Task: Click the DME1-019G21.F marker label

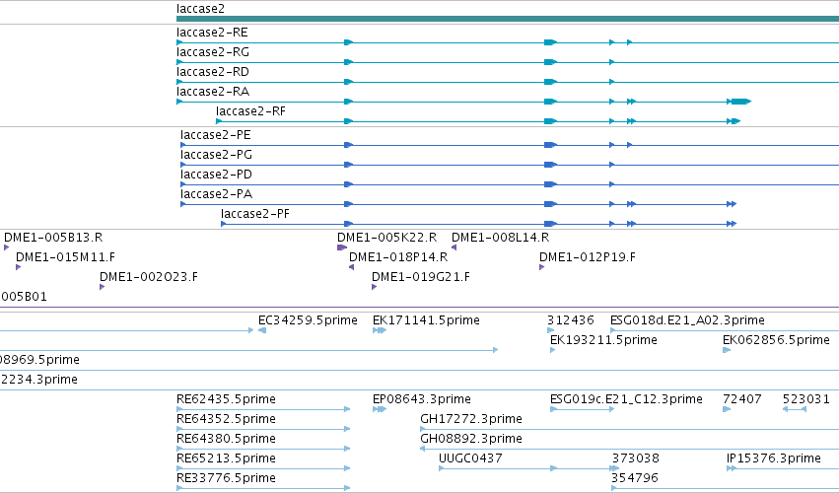Action: coord(421,277)
